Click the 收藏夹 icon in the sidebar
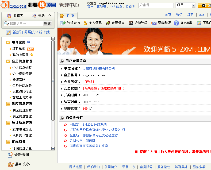 9,16
